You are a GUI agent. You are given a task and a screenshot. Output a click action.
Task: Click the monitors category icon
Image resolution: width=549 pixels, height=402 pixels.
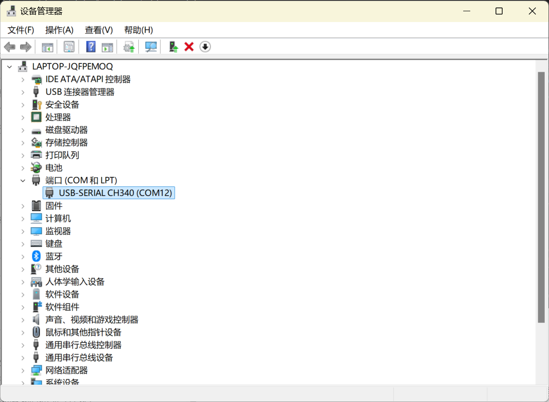pos(37,231)
